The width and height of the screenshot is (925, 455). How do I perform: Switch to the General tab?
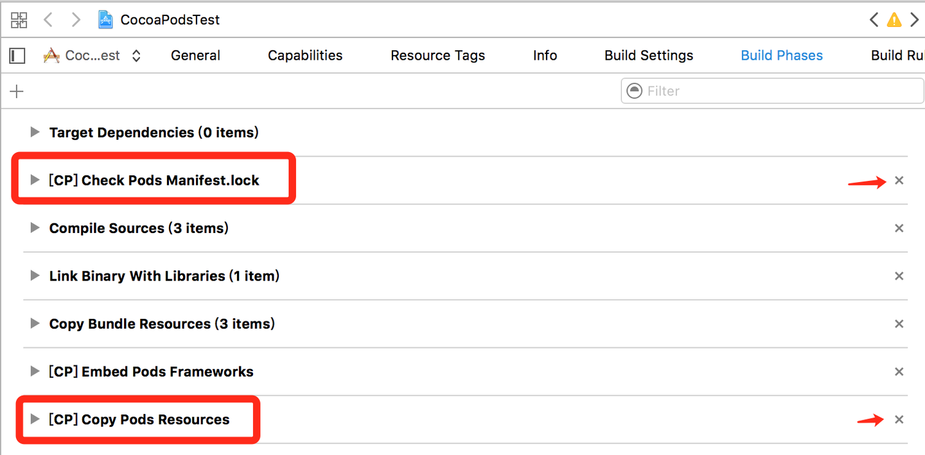click(195, 56)
